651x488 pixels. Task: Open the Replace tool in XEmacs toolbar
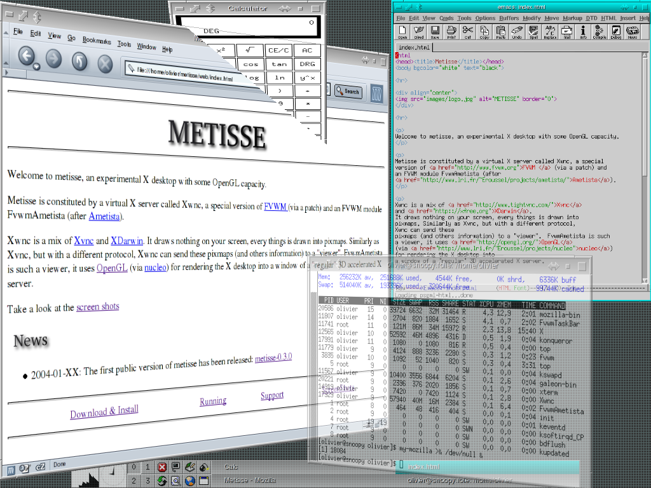pyautogui.click(x=549, y=31)
